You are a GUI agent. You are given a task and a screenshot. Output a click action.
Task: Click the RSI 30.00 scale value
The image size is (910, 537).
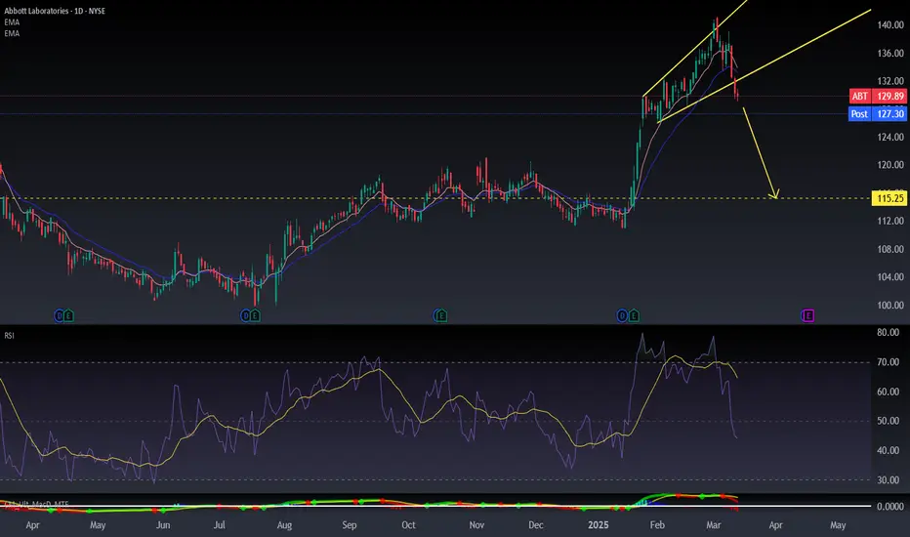(x=888, y=480)
